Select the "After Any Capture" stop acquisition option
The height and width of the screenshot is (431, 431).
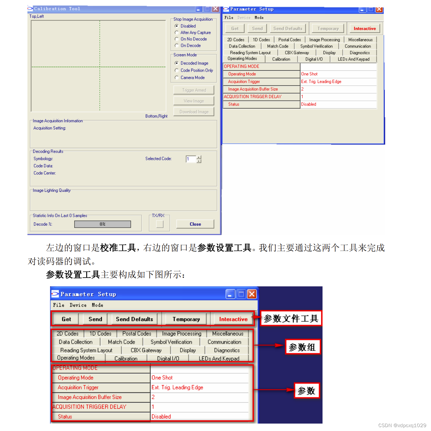point(177,32)
